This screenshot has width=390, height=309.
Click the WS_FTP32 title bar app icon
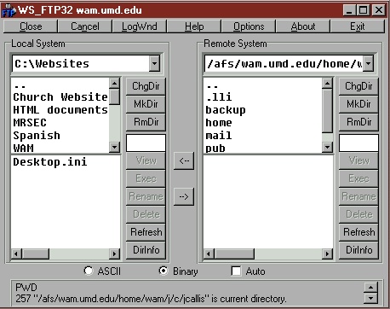click(x=9, y=10)
